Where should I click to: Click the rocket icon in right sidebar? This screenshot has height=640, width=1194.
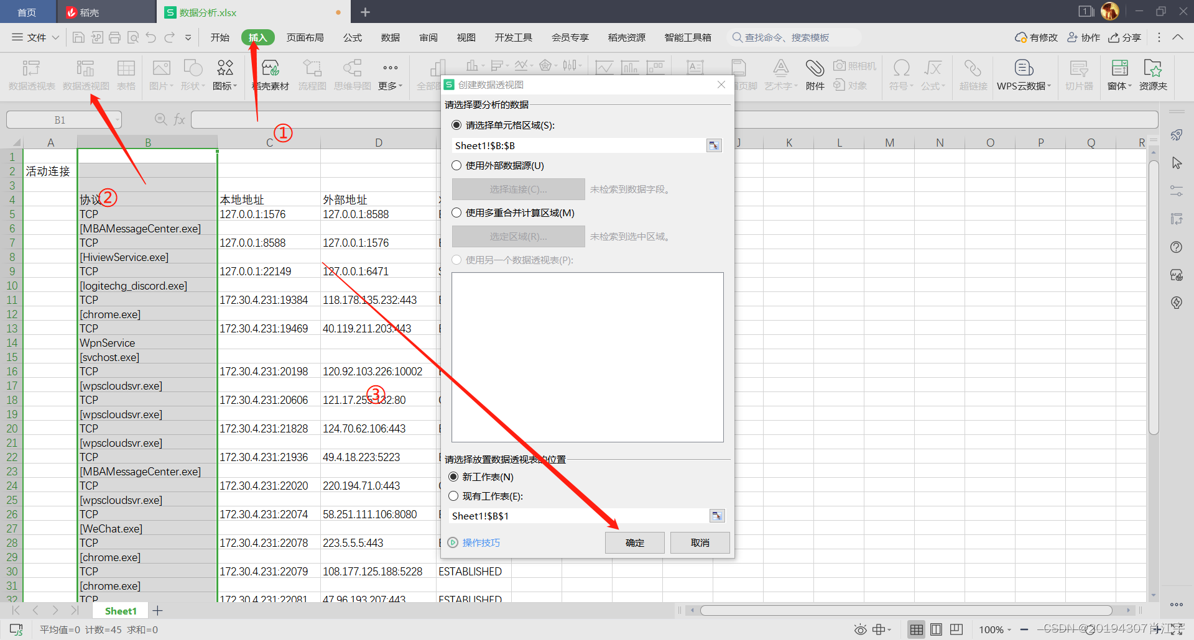1176,135
